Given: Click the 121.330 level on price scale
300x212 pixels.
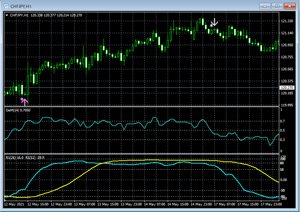Looking at the screenshot, I should (287, 21).
